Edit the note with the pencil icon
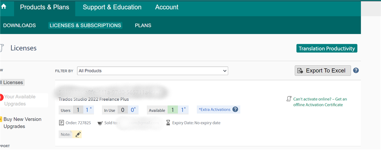 click(x=78, y=134)
